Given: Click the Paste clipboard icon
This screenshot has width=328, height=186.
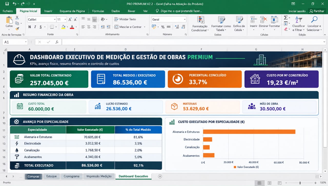Looking at the screenshot, I should (9, 20).
